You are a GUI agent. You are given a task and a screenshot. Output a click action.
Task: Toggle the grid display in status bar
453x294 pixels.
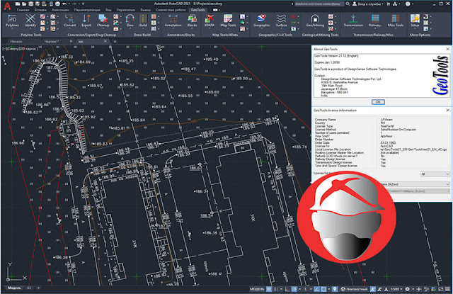(269, 289)
